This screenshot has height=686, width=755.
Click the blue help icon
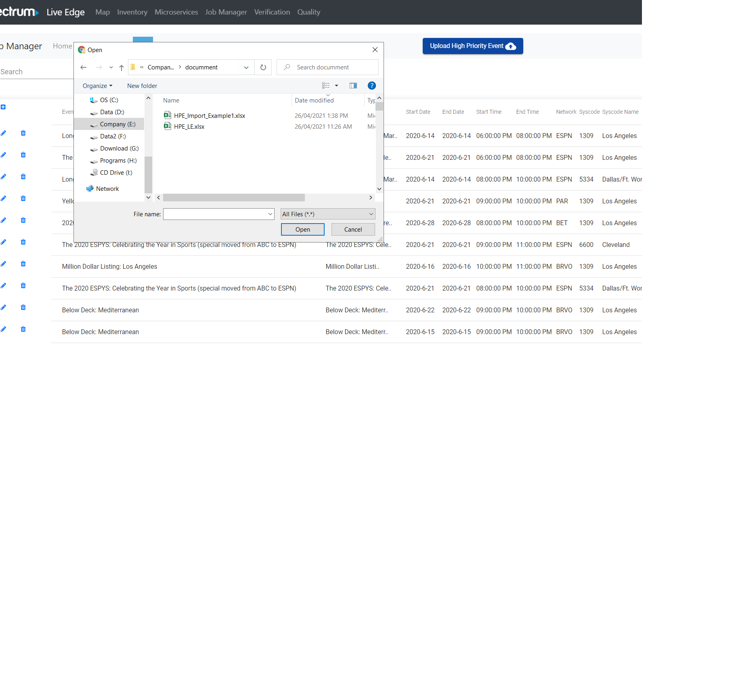372,86
